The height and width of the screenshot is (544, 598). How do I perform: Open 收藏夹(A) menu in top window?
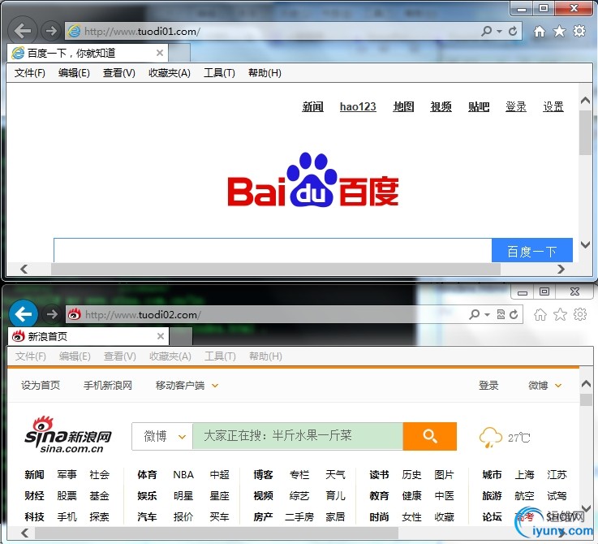[x=170, y=73]
